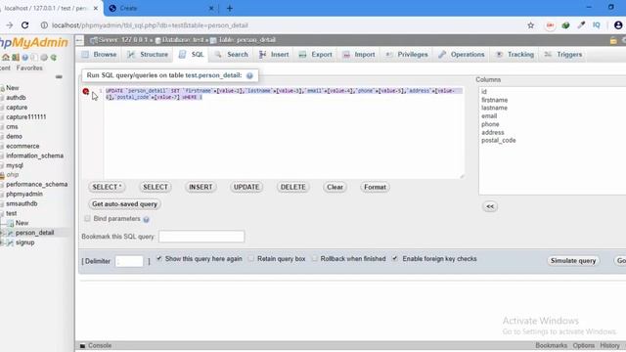Open the Operations tab

click(x=462, y=55)
